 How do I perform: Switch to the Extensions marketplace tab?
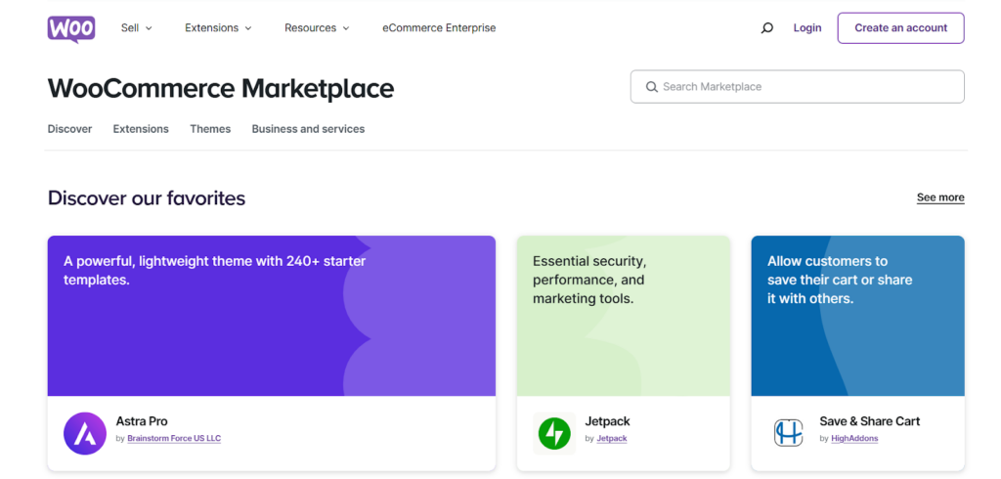141,129
